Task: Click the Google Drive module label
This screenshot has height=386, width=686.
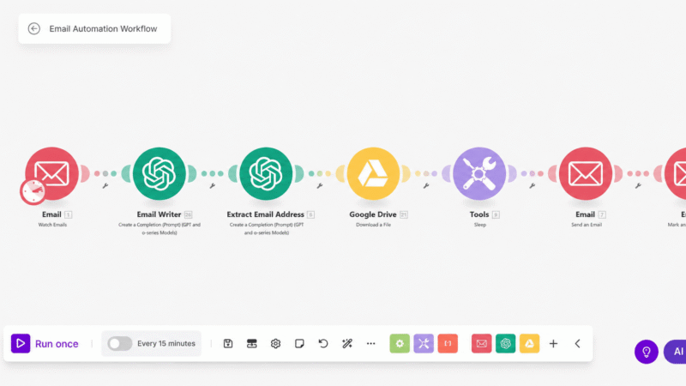Action: coord(373,214)
